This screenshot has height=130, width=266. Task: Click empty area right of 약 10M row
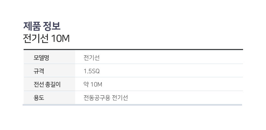[170, 85]
